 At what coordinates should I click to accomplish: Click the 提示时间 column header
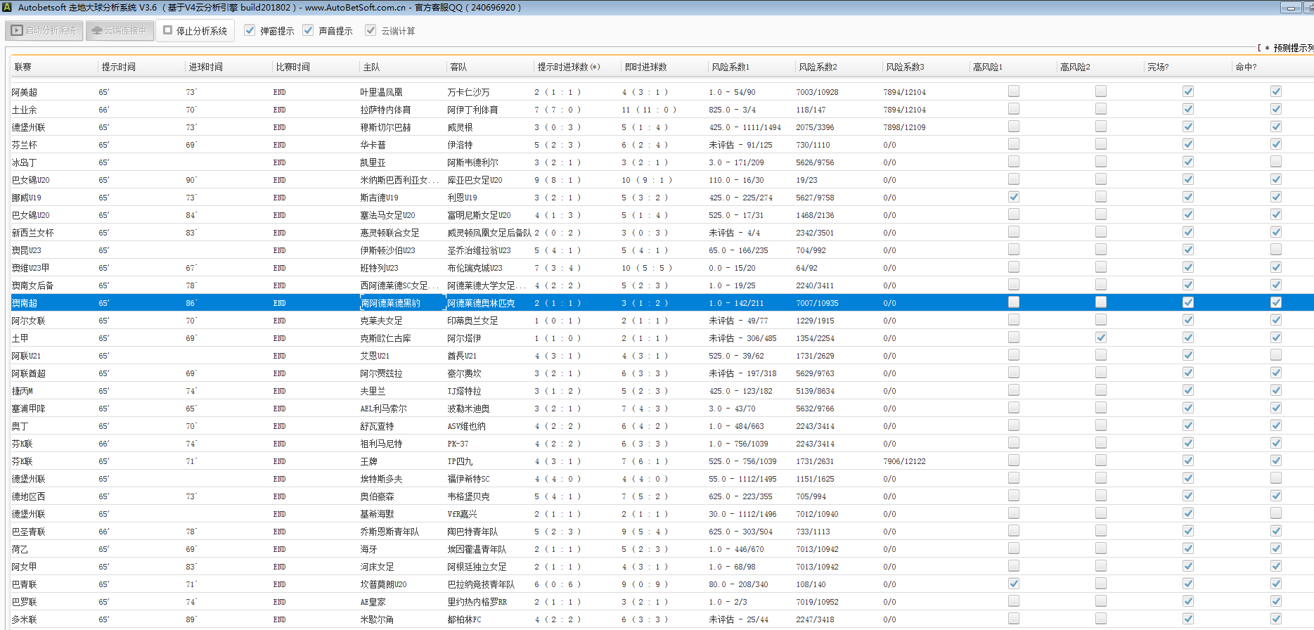tap(118, 67)
